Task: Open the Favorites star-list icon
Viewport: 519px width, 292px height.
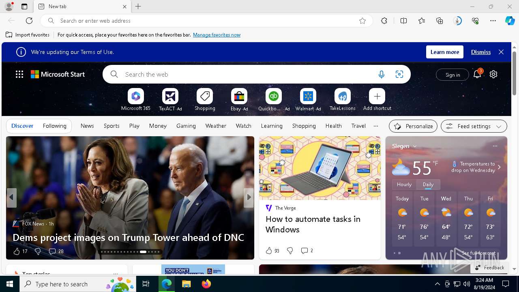Action: click(x=422, y=21)
